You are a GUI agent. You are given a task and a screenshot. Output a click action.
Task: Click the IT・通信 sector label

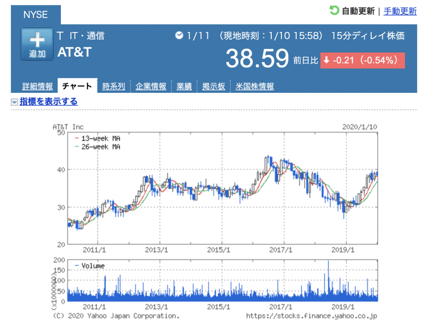[x=87, y=36]
